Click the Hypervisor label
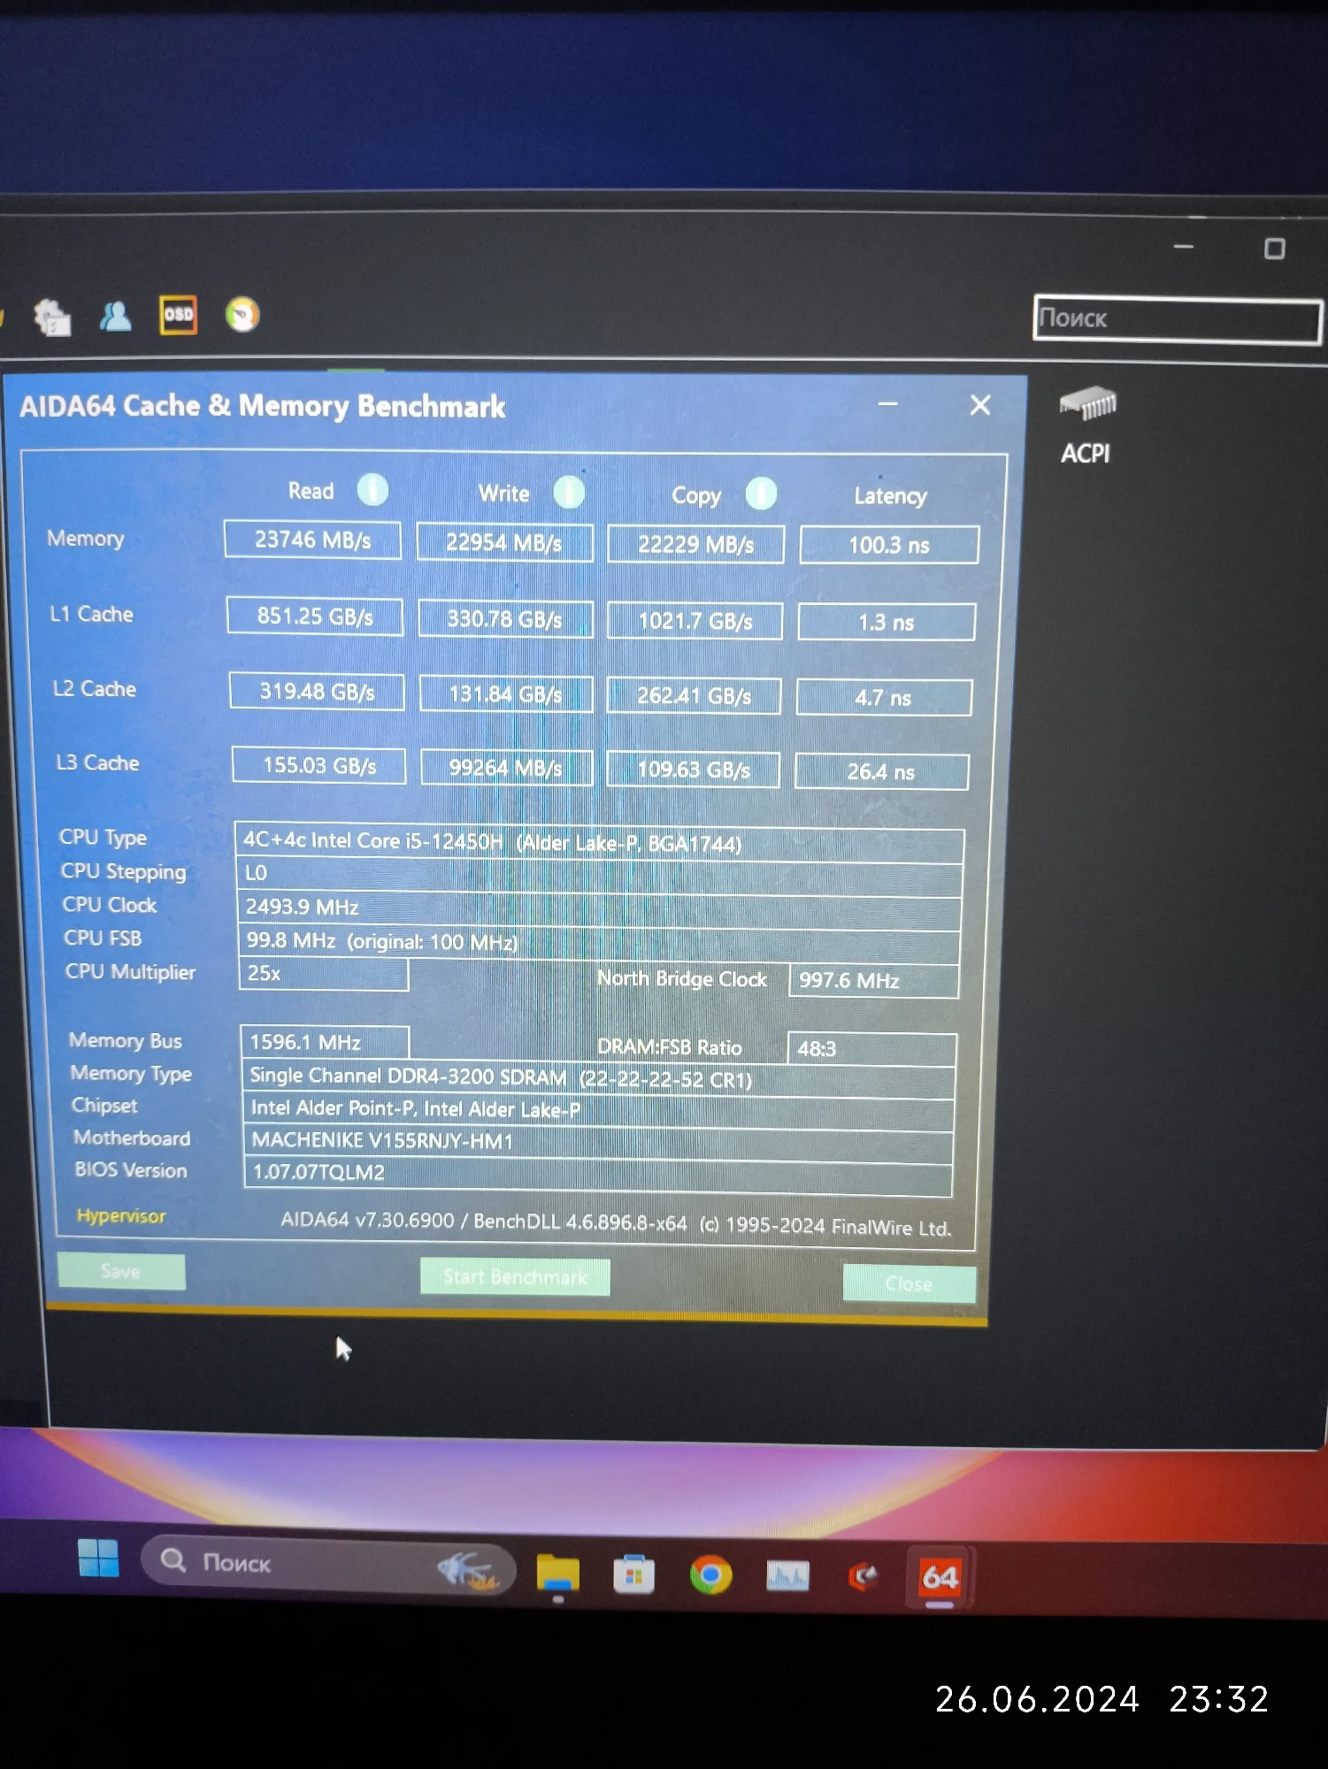Image resolution: width=1328 pixels, height=1769 pixels. coord(121,1216)
